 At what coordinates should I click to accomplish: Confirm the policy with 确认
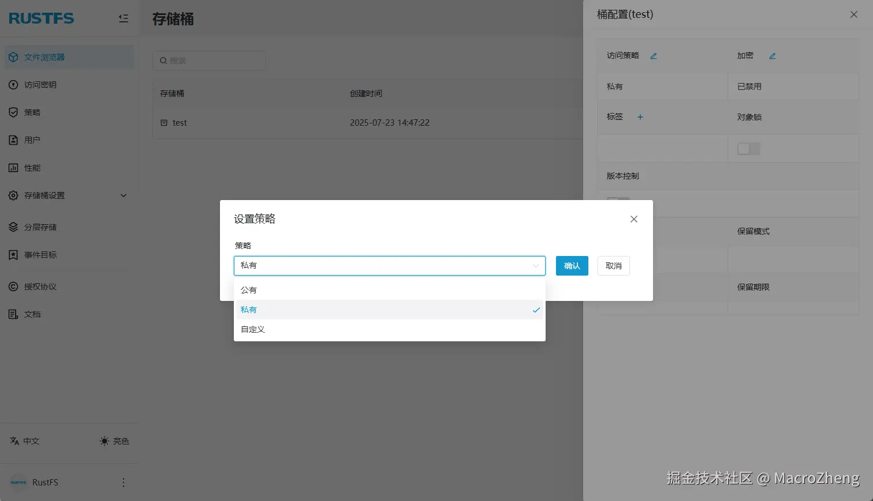coord(572,266)
